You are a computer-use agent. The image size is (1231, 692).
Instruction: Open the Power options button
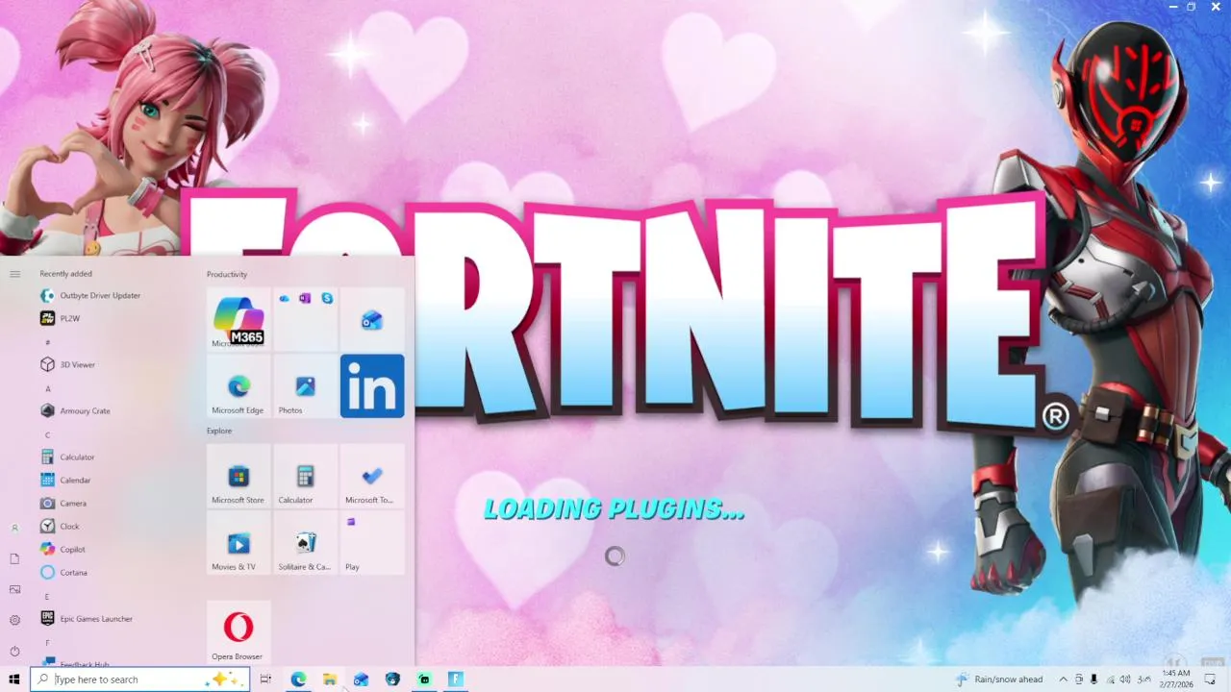tap(14, 651)
